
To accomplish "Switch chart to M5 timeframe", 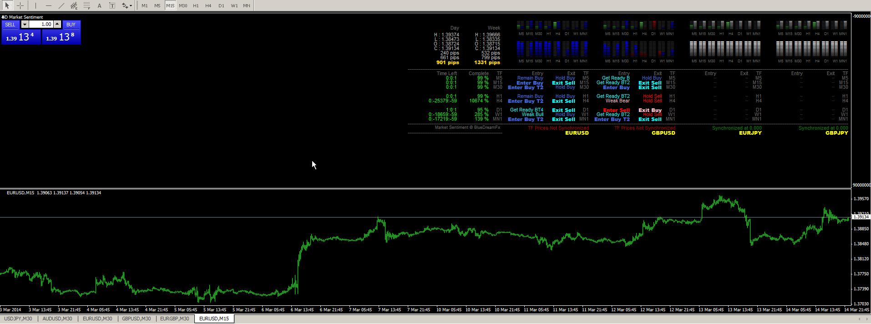I will point(157,5).
